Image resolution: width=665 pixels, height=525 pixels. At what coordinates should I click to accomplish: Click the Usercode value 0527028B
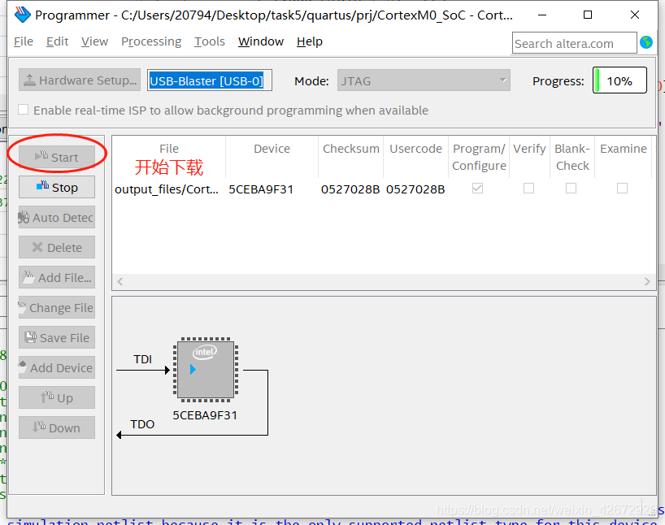pyautogui.click(x=415, y=189)
